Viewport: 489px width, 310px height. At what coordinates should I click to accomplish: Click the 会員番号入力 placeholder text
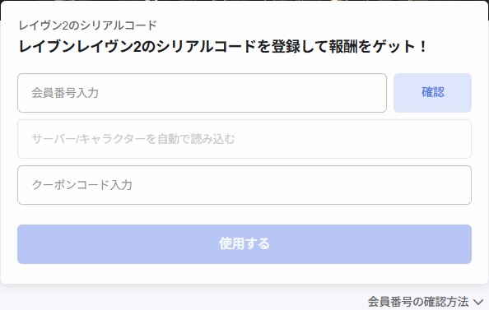click(x=65, y=93)
